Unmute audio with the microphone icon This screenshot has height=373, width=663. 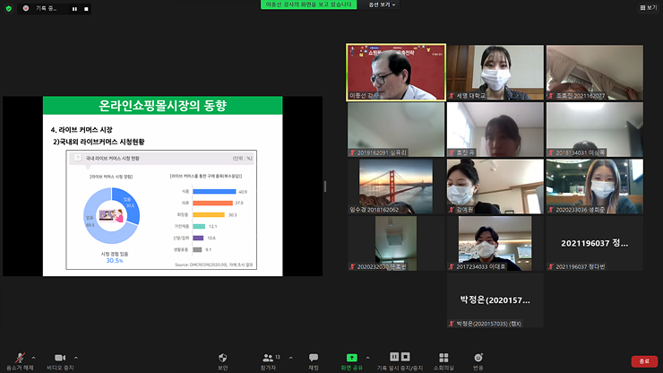point(20,358)
